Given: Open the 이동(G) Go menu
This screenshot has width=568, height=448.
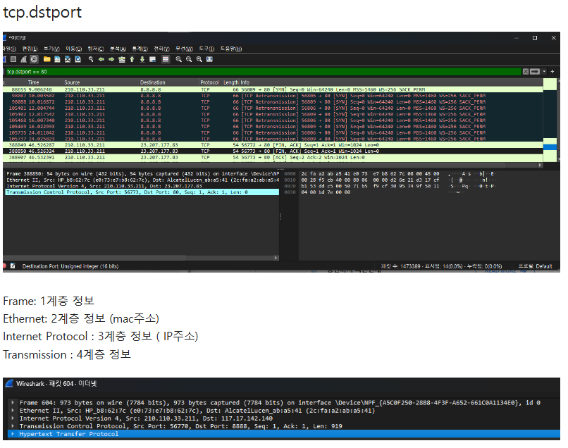Looking at the screenshot, I should tap(73, 49).
